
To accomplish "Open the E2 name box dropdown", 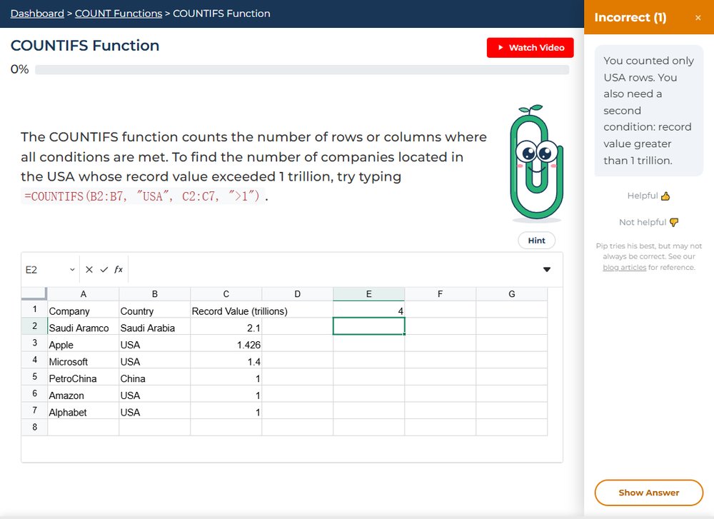I will [72, 270].
